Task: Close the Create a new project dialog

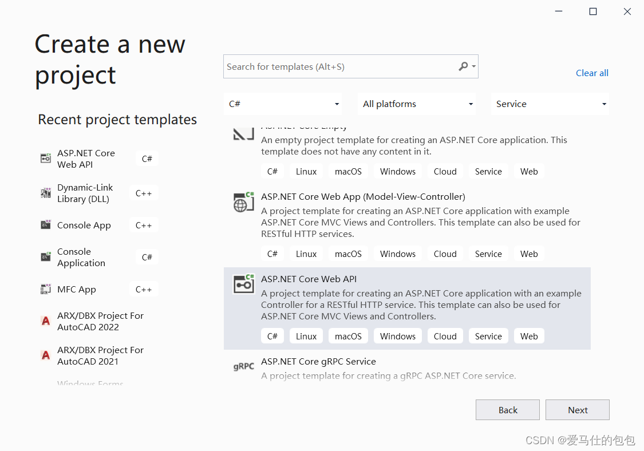Action: click(627, 11)
